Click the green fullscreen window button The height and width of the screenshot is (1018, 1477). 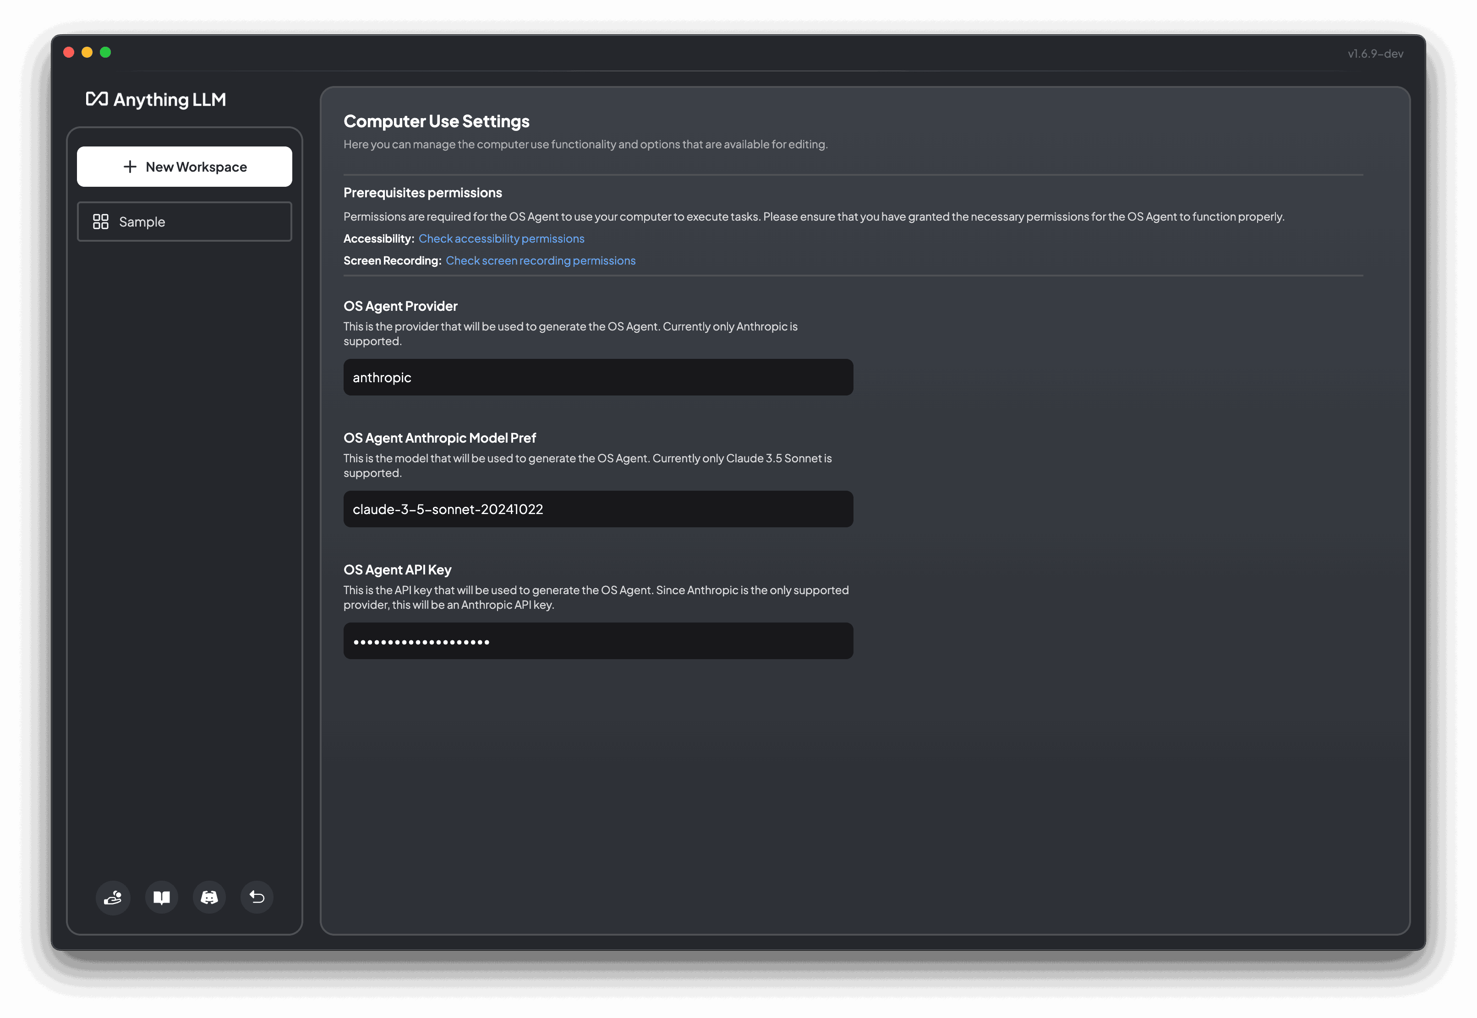pos(105,52)
